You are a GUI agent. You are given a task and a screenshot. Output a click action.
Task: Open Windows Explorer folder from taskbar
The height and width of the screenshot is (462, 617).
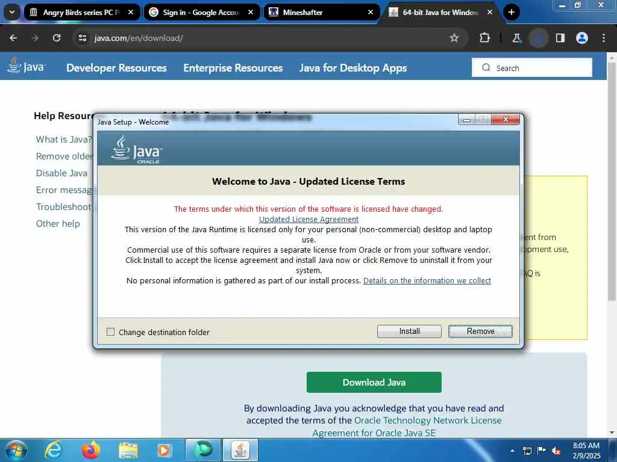(x=128, y=450)
